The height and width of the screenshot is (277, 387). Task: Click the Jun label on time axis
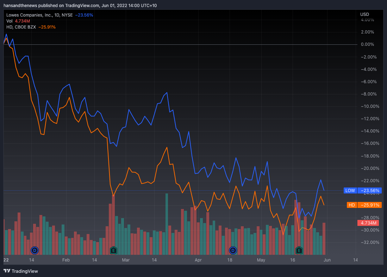pyautogui.click(x=327, y=260)
